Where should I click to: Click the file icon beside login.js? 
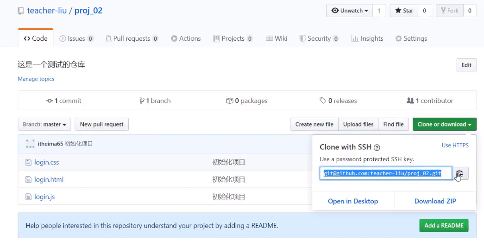28,196
